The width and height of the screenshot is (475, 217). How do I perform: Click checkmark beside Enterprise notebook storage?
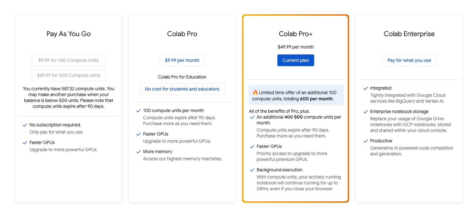click(x=366, y=112)
